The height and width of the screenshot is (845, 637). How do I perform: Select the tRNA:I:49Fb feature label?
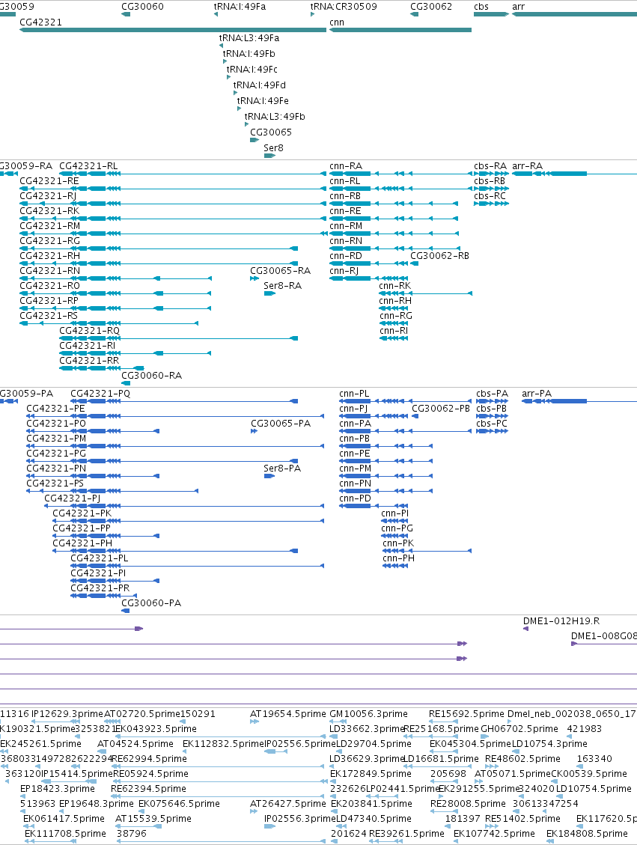click(249, 53)
